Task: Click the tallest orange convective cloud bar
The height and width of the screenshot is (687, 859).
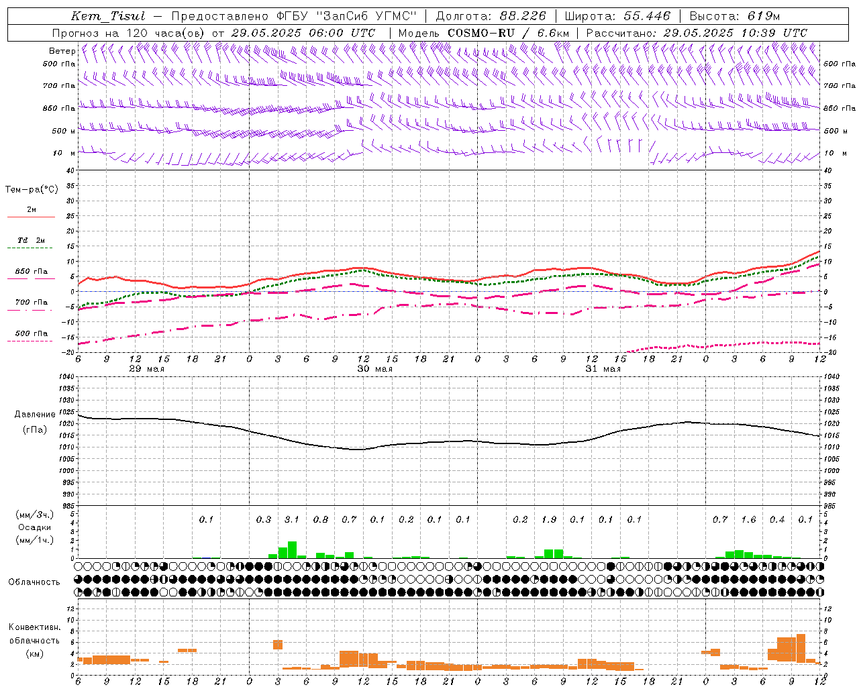Action: [x=801, y=649]
